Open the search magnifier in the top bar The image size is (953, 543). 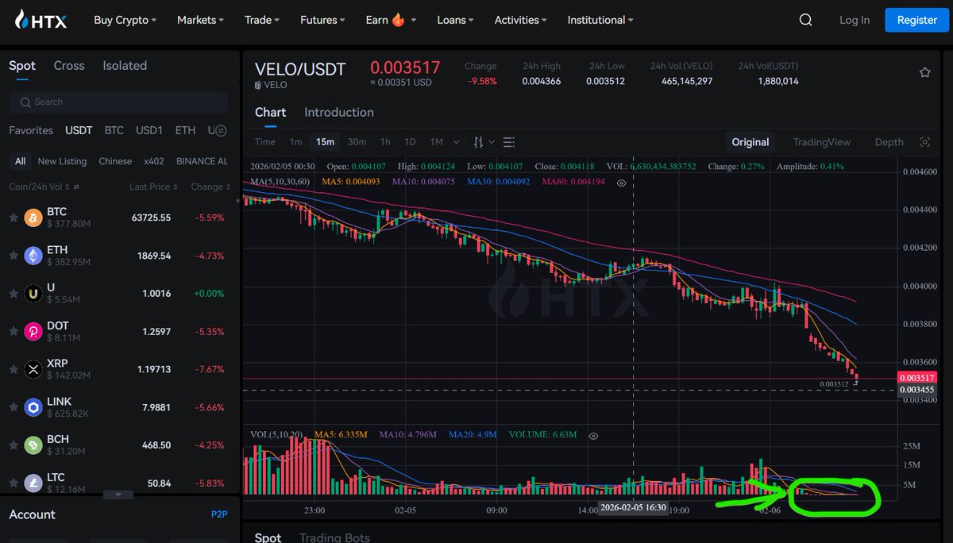[x=805, y=19]
